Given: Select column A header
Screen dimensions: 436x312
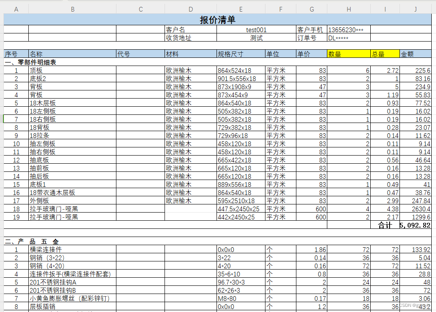Looking at the screenshot, I should 16,9.
